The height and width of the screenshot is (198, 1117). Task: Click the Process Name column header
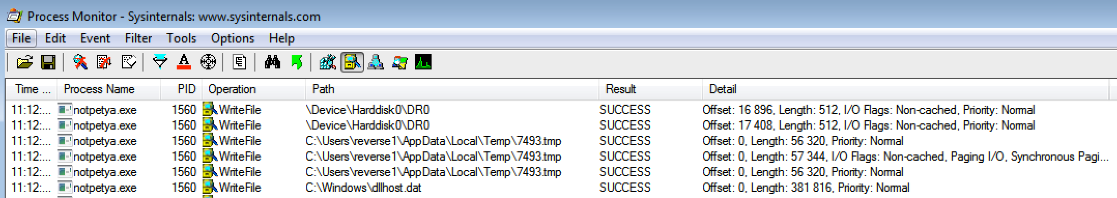[109, 89]
